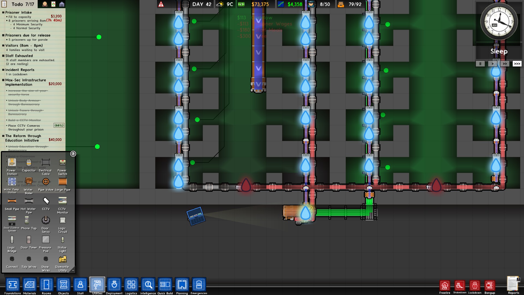Select the Pipe Valve utility

pos(46,181)
